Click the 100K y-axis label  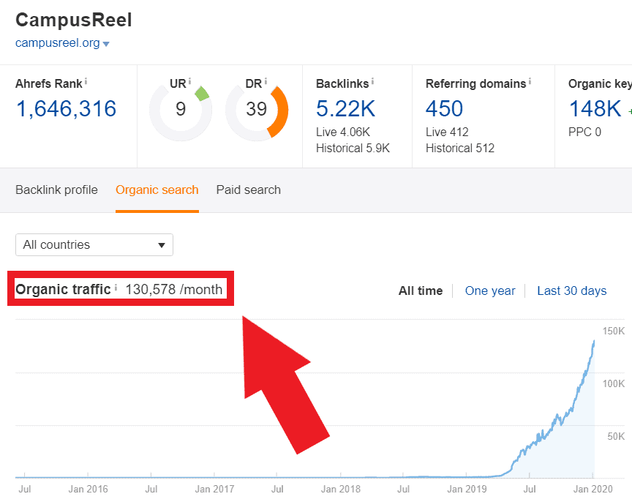[x=614, y=383]
